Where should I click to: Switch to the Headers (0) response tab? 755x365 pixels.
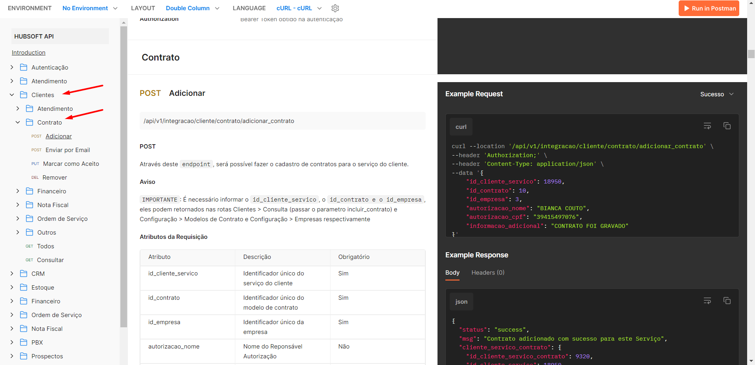coord(488,273)
